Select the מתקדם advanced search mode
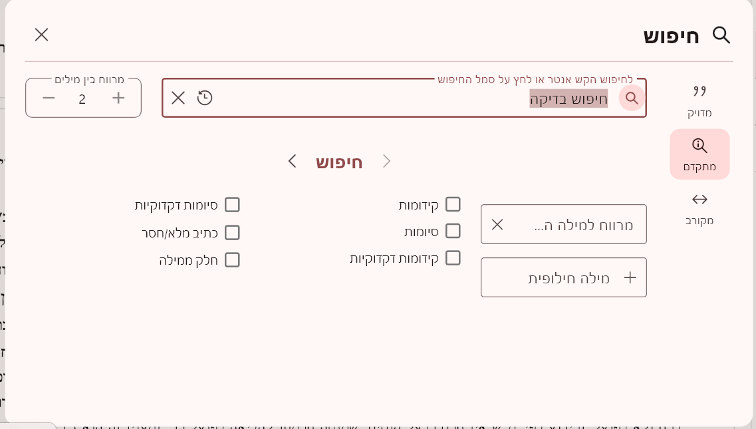This screenshot has height=429, width=756. click(x=699, y=154)
